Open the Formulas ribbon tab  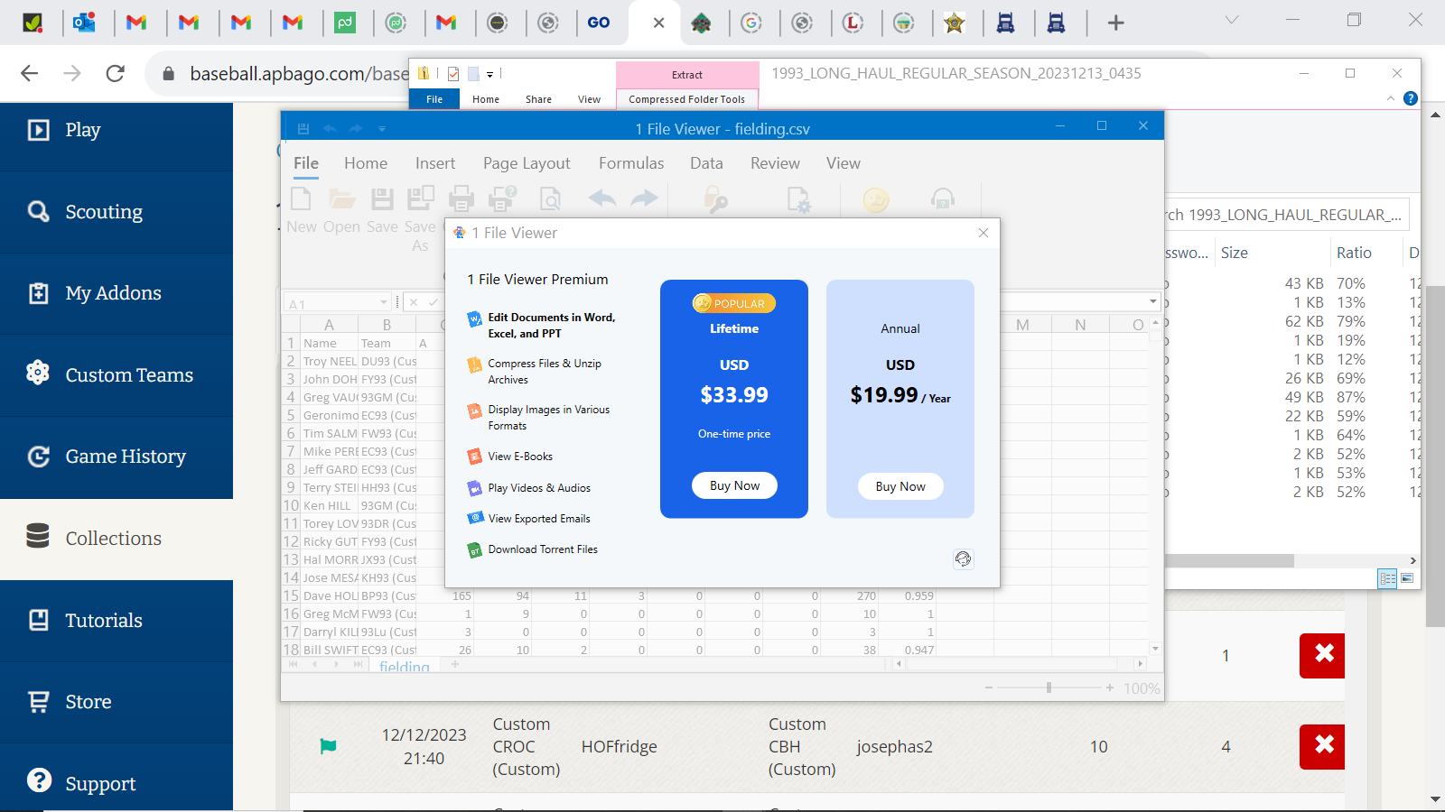[631, 163]
